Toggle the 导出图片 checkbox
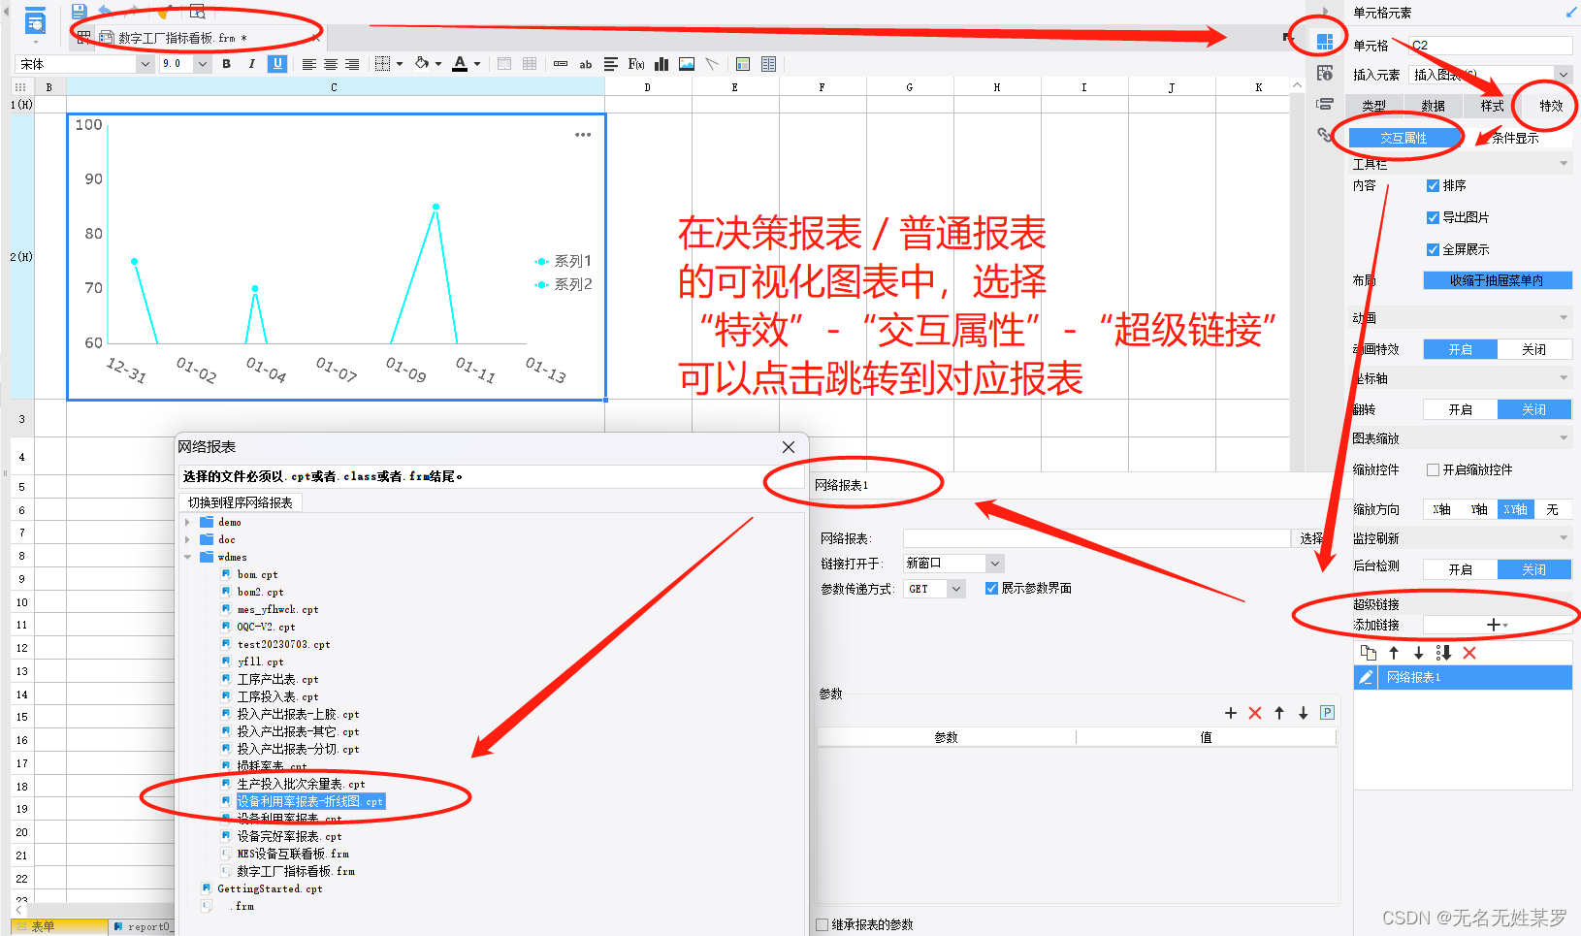 point(1433,217)
